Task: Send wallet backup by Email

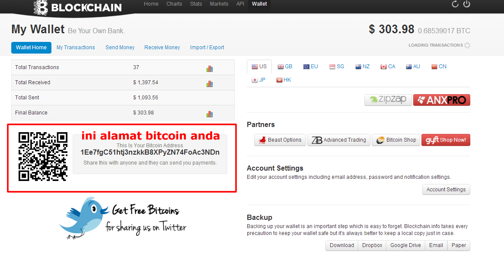Action: point(436,245)
